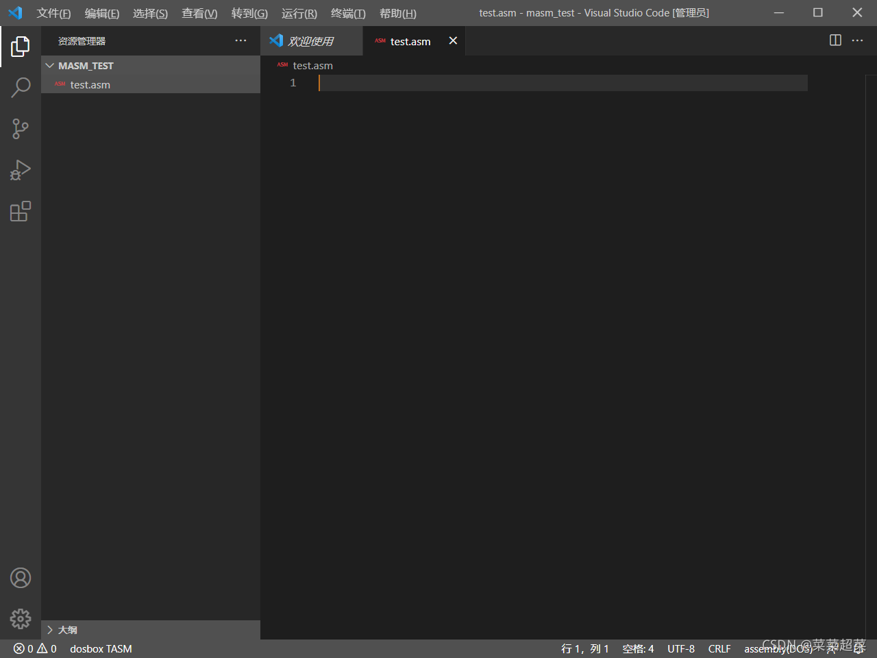This screenshot has width=877, height=658.
Task: Open Explorer panel more actions ellipsis
Action: [240, 41]
